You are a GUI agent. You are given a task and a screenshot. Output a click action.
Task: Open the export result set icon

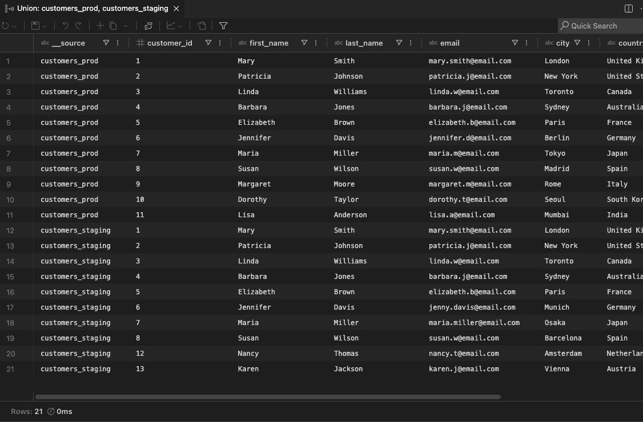pos(202,26)
